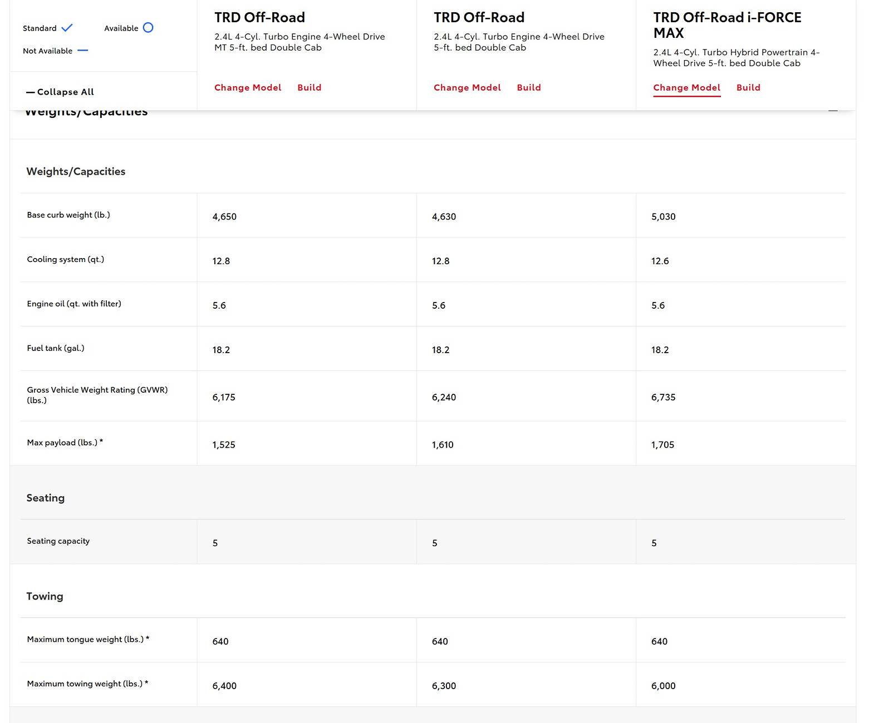The image size is (869, 723).
Task: Select the 'Fuel tank (gal.)' row label
Action: (56, 348)
